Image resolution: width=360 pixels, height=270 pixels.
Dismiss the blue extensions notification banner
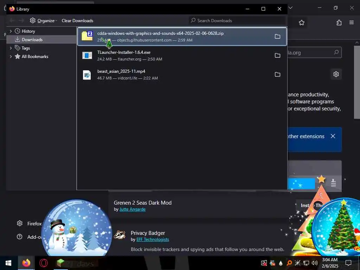coord(333,136)
